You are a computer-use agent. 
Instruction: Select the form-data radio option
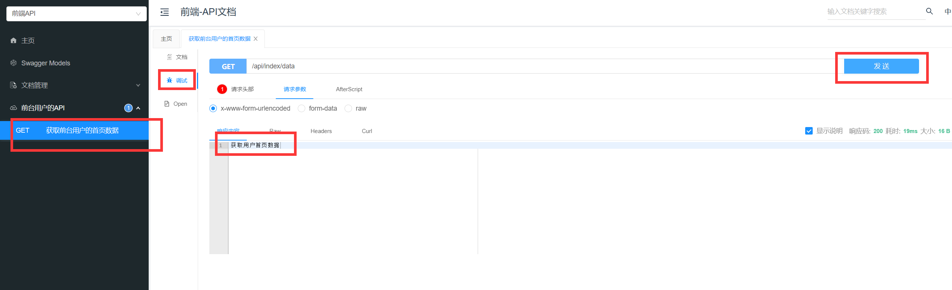(301, 108)
